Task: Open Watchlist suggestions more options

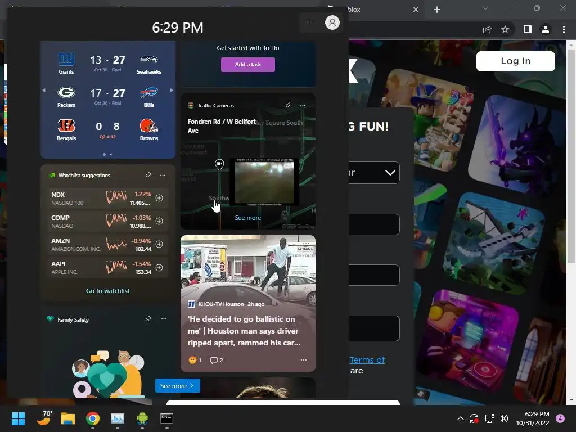Action: pos(163,175)
